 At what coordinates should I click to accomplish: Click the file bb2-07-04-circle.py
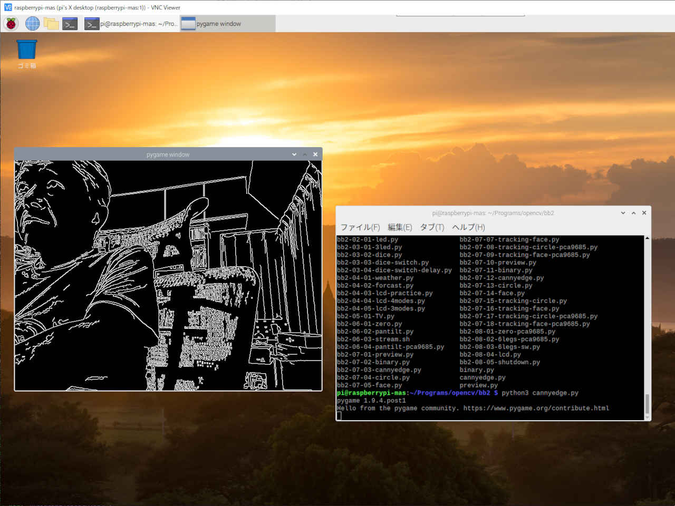[373, 377]
